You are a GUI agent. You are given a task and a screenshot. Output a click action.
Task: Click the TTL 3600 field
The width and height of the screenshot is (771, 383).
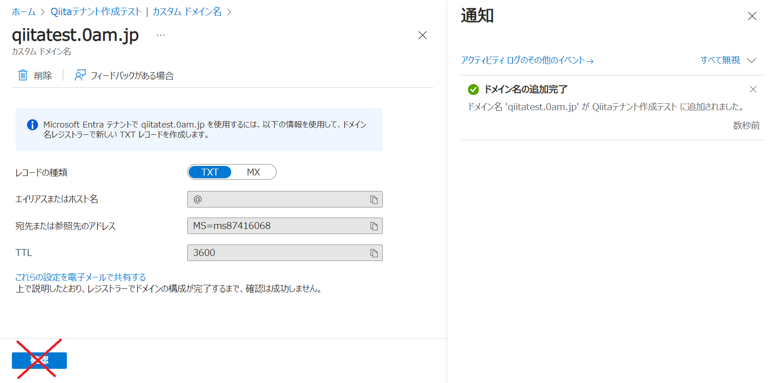(285, 253)
